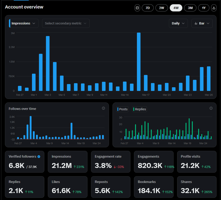The width and height of the screenshot is (221, 200).
Task: Open the Select secondary metric dropdown
Action: [x=66, y=23]
